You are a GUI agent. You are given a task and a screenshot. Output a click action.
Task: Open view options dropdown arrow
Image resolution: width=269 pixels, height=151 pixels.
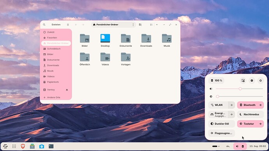[157, 25]
